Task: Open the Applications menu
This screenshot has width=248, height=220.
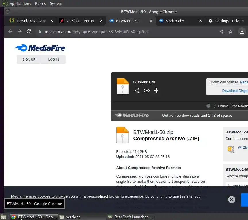Action: point(20,3)
